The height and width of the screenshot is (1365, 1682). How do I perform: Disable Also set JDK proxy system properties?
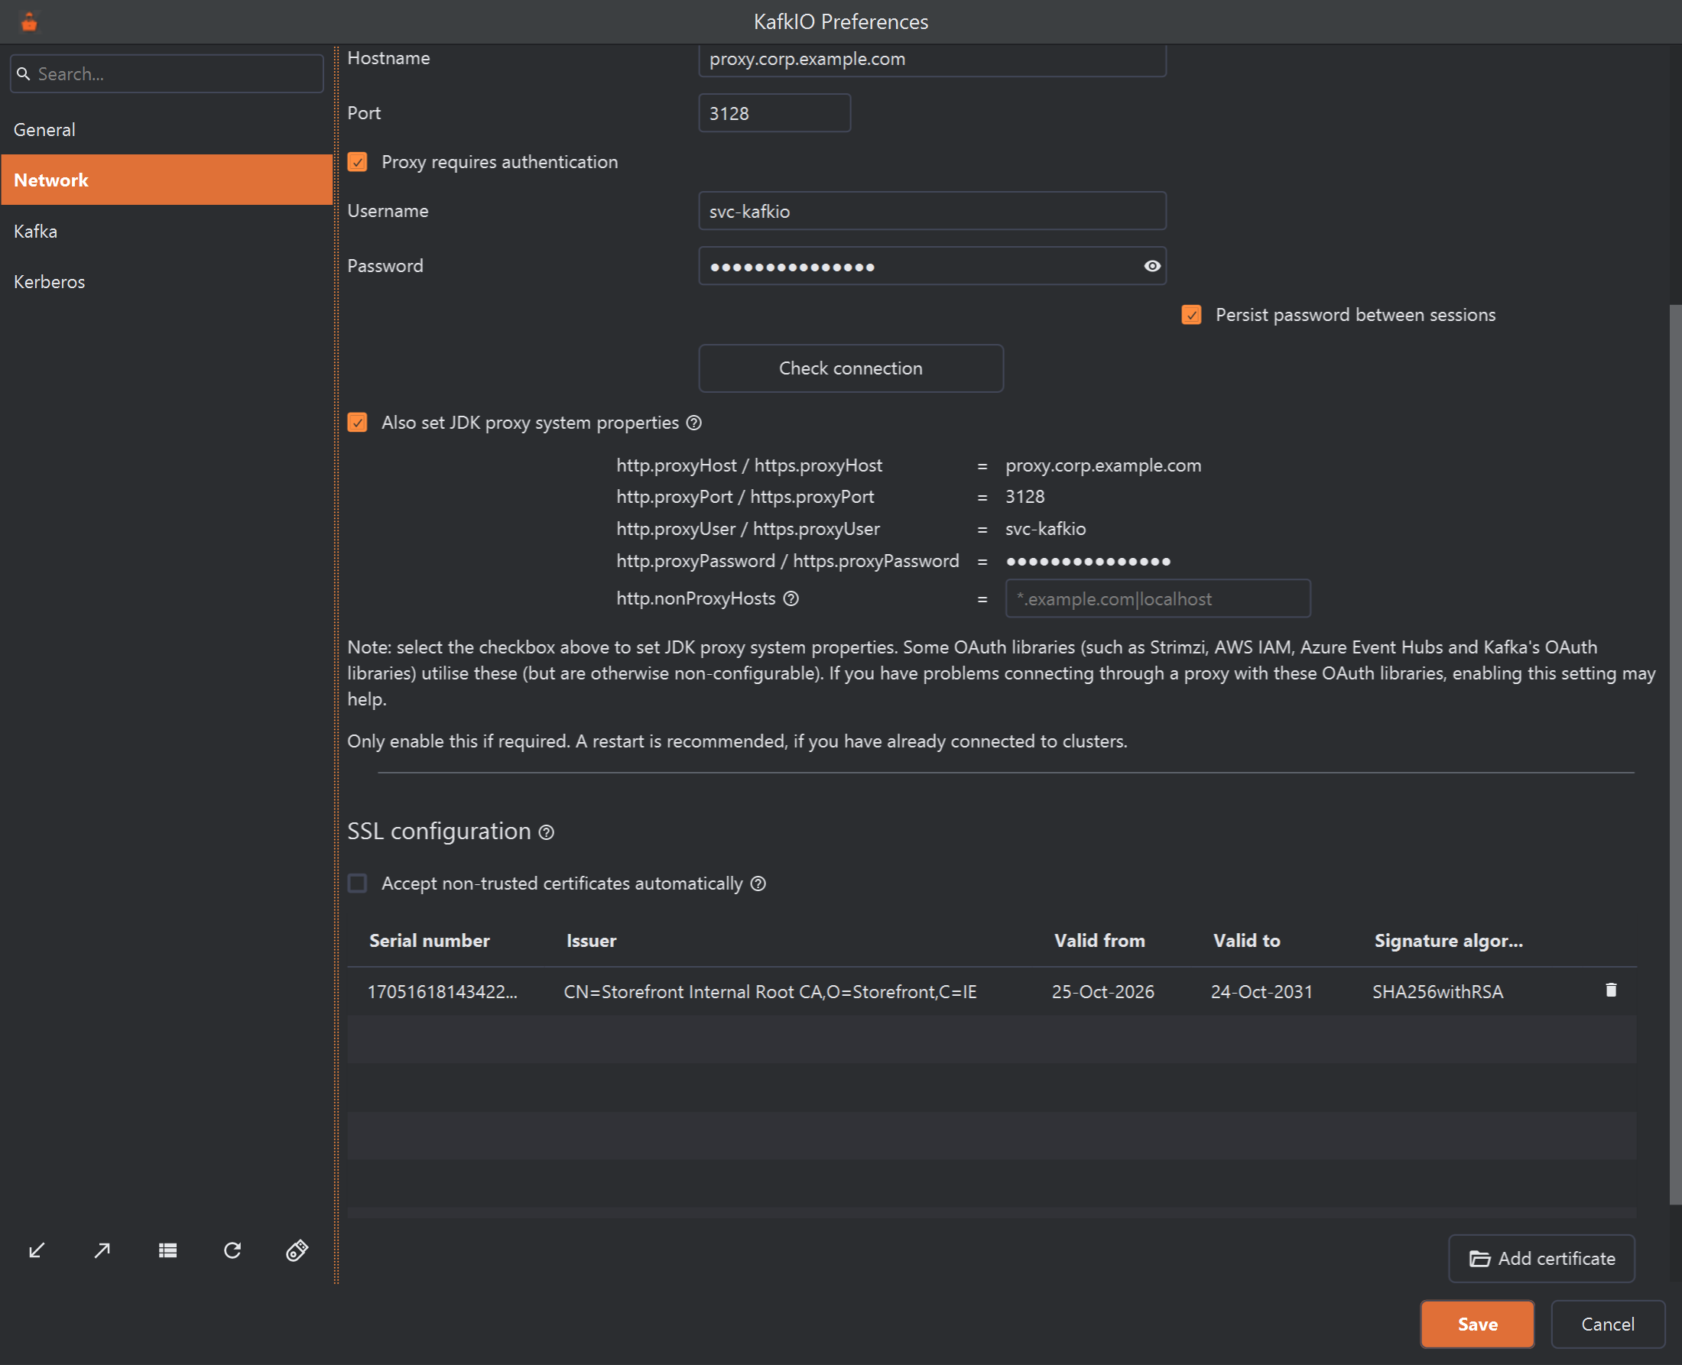pyautogui.click(x=358, y=423)
